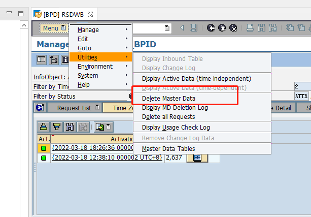311x217 pixels.
Task: Open the Goto submenu
Action: pyautogui.click(x=100, y=48)
